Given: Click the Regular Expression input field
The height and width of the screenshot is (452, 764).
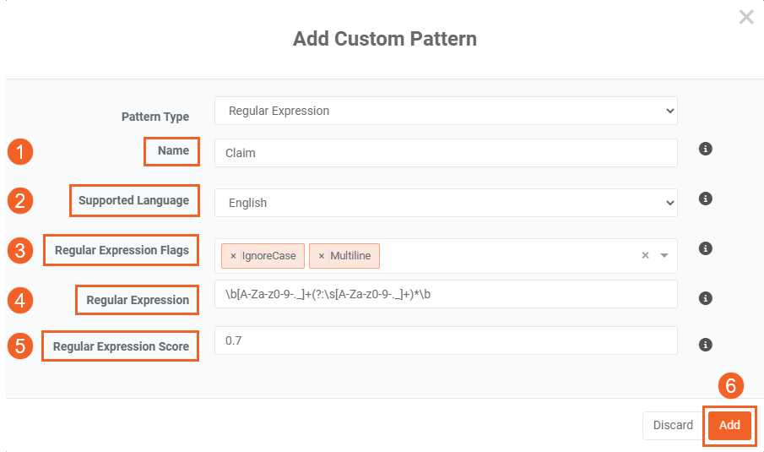Looking at the screenshot, I should [x=446, y=294].
